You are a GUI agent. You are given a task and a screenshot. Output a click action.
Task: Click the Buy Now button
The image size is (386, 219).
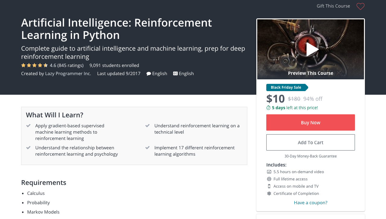tap(311, 122)
